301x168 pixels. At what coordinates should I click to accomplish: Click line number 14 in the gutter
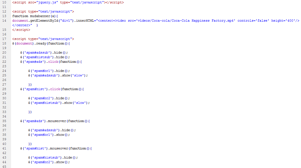pyautogui.click(x=4, y=21)
